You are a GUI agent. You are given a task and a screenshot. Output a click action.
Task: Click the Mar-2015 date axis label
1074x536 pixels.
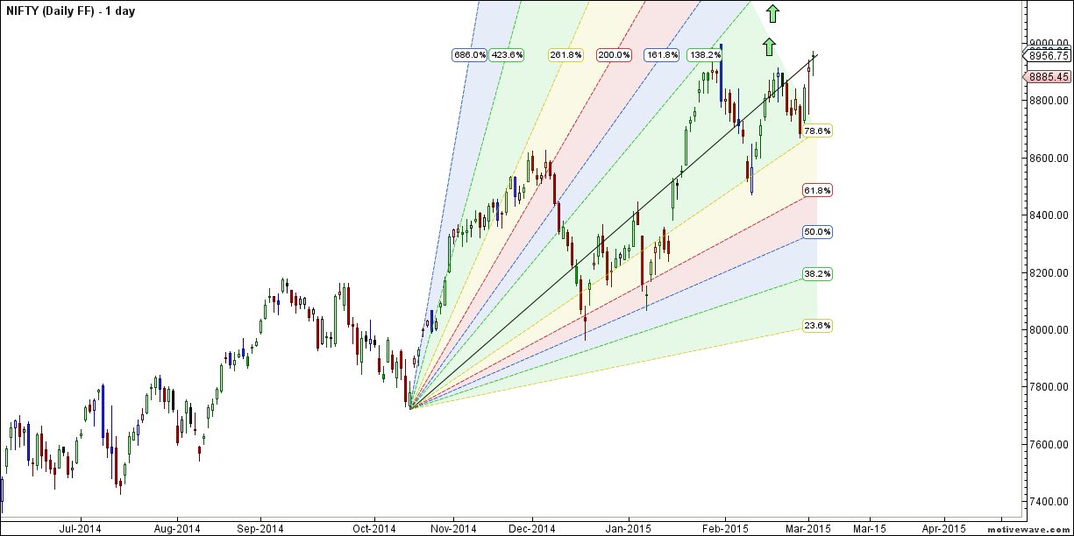pos(809,529)
